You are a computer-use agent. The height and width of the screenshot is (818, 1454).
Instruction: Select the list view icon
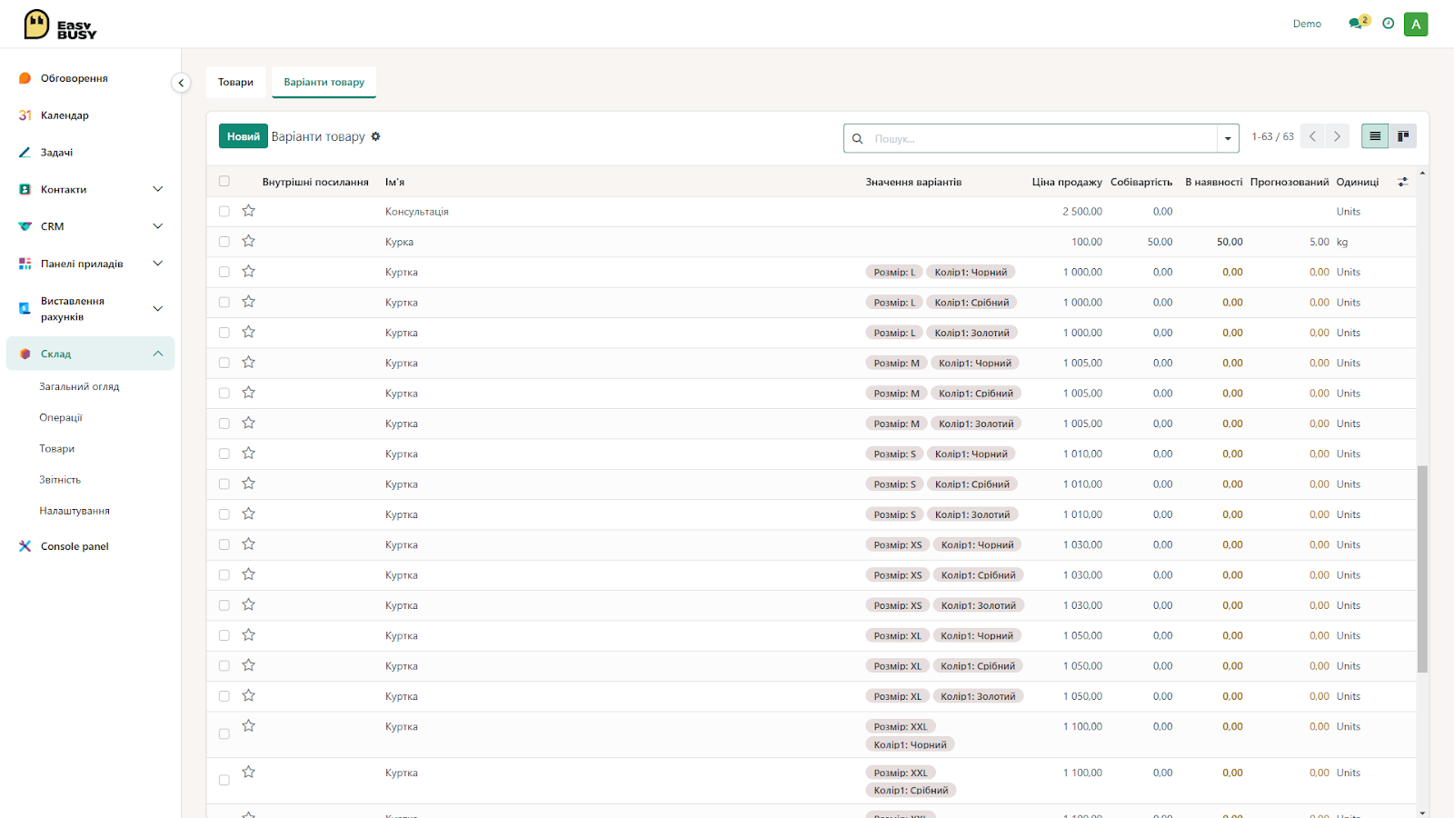coord(1375,136)
